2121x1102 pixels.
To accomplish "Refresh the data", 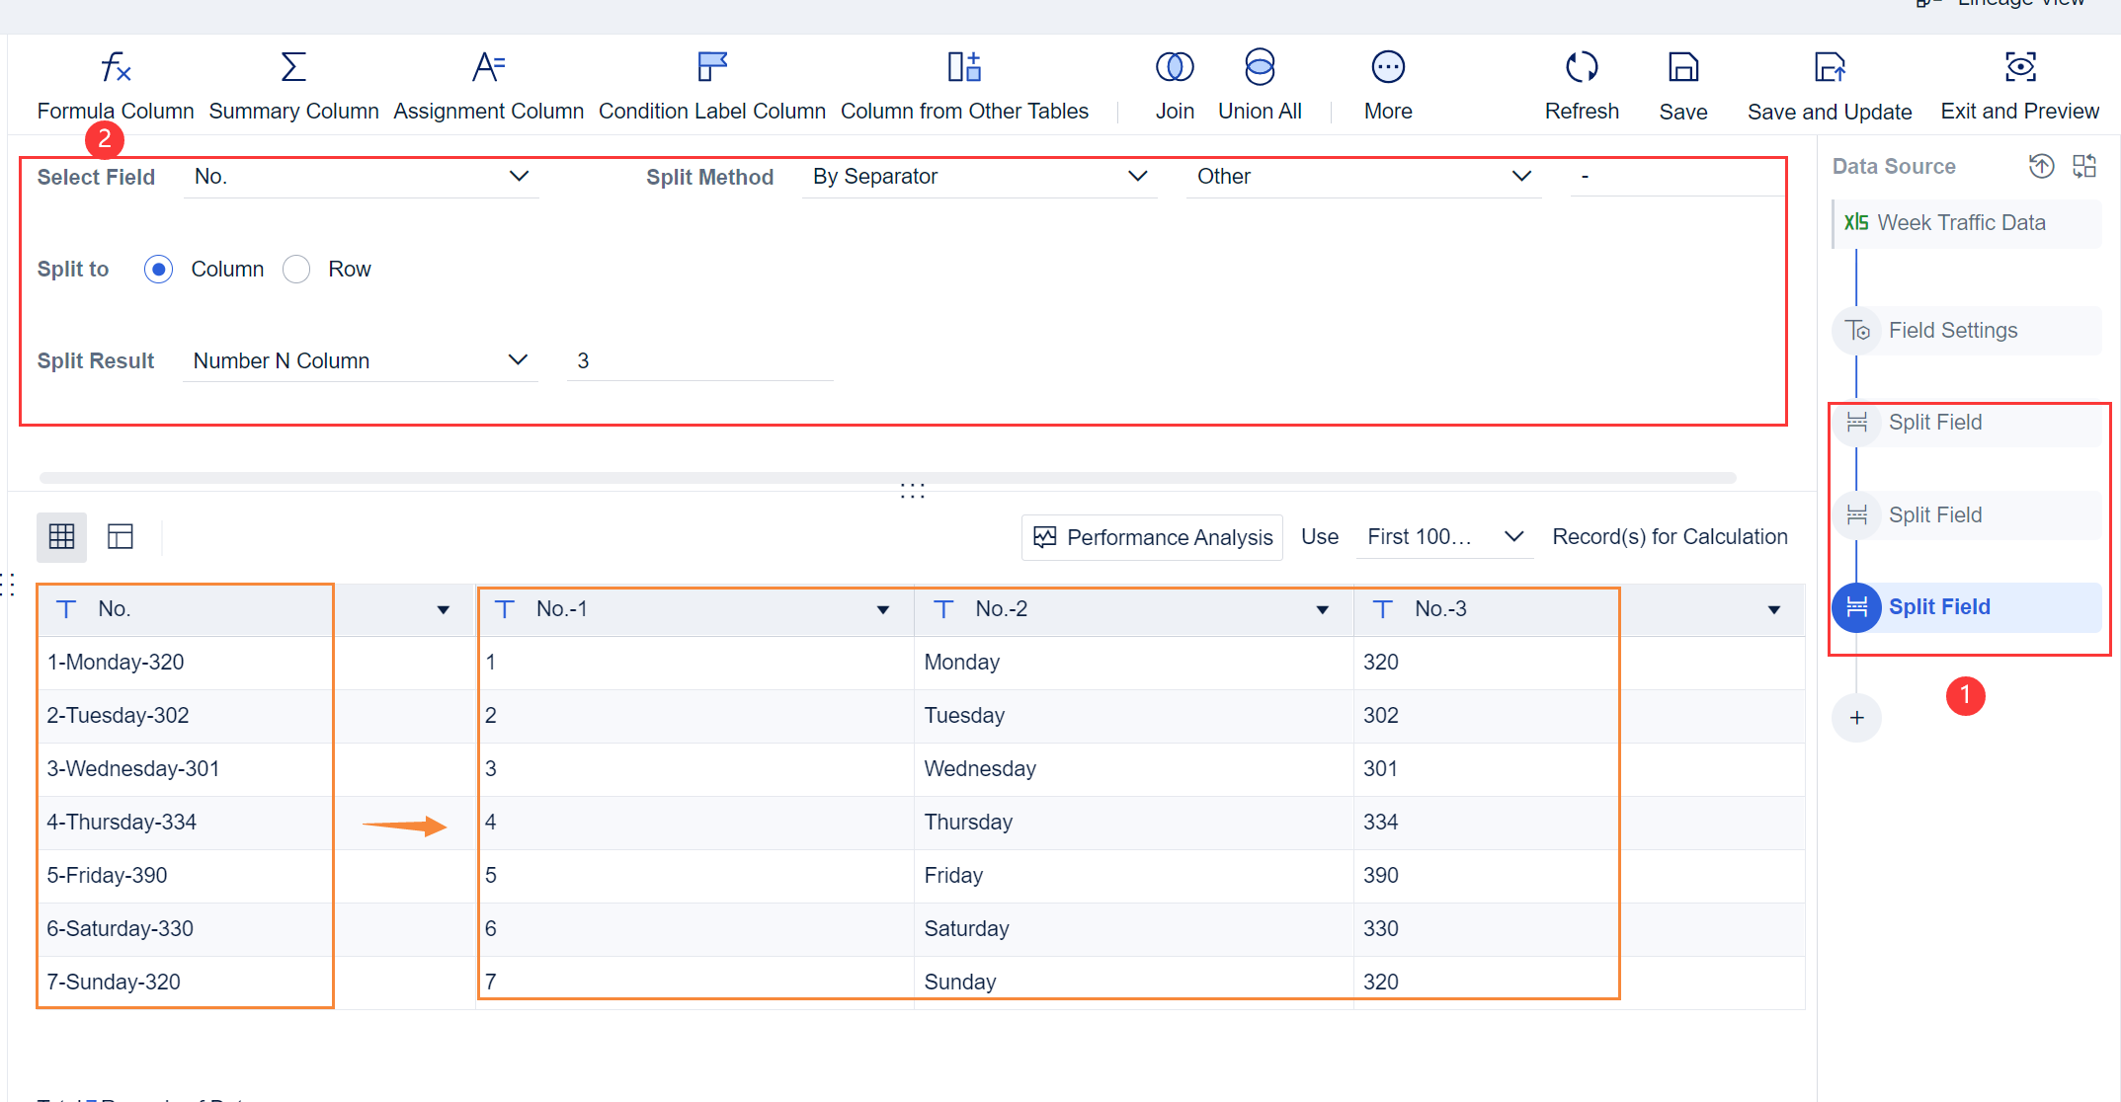I will 1582,86.
